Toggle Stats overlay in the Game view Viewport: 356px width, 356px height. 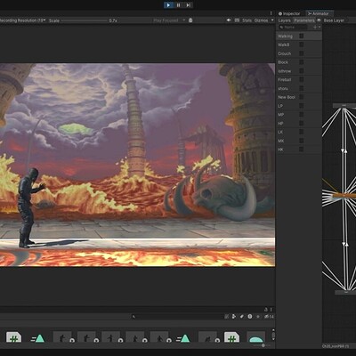pyautogui.click(x=247, y=20)
